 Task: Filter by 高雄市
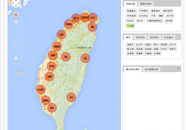[x=173, y=49]
